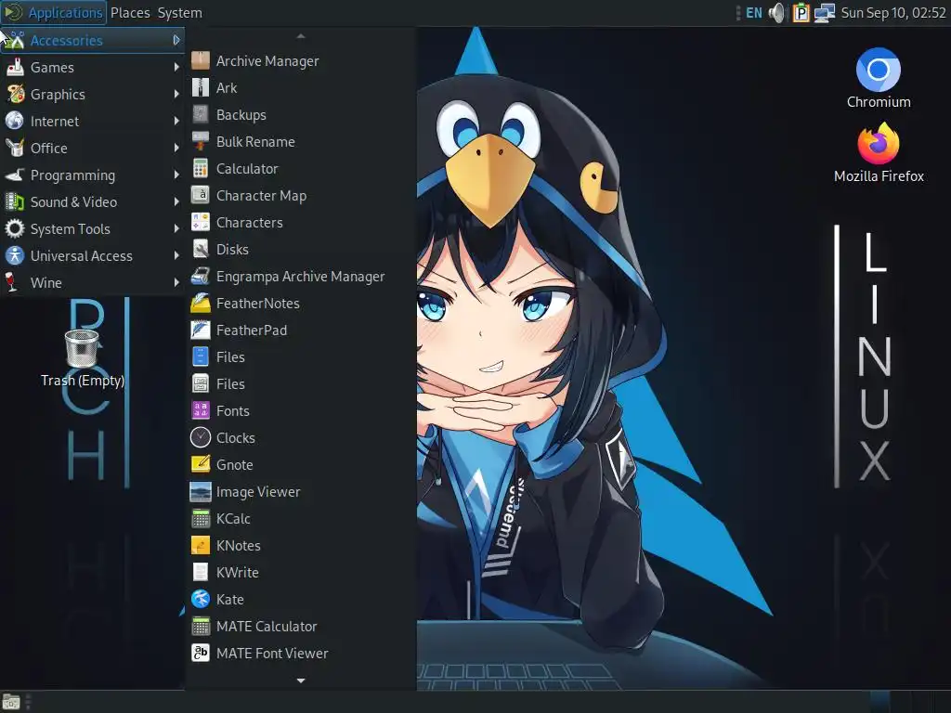Expand the Universal Access submenu
Screen dimensions: 951x713
(92, 256)
